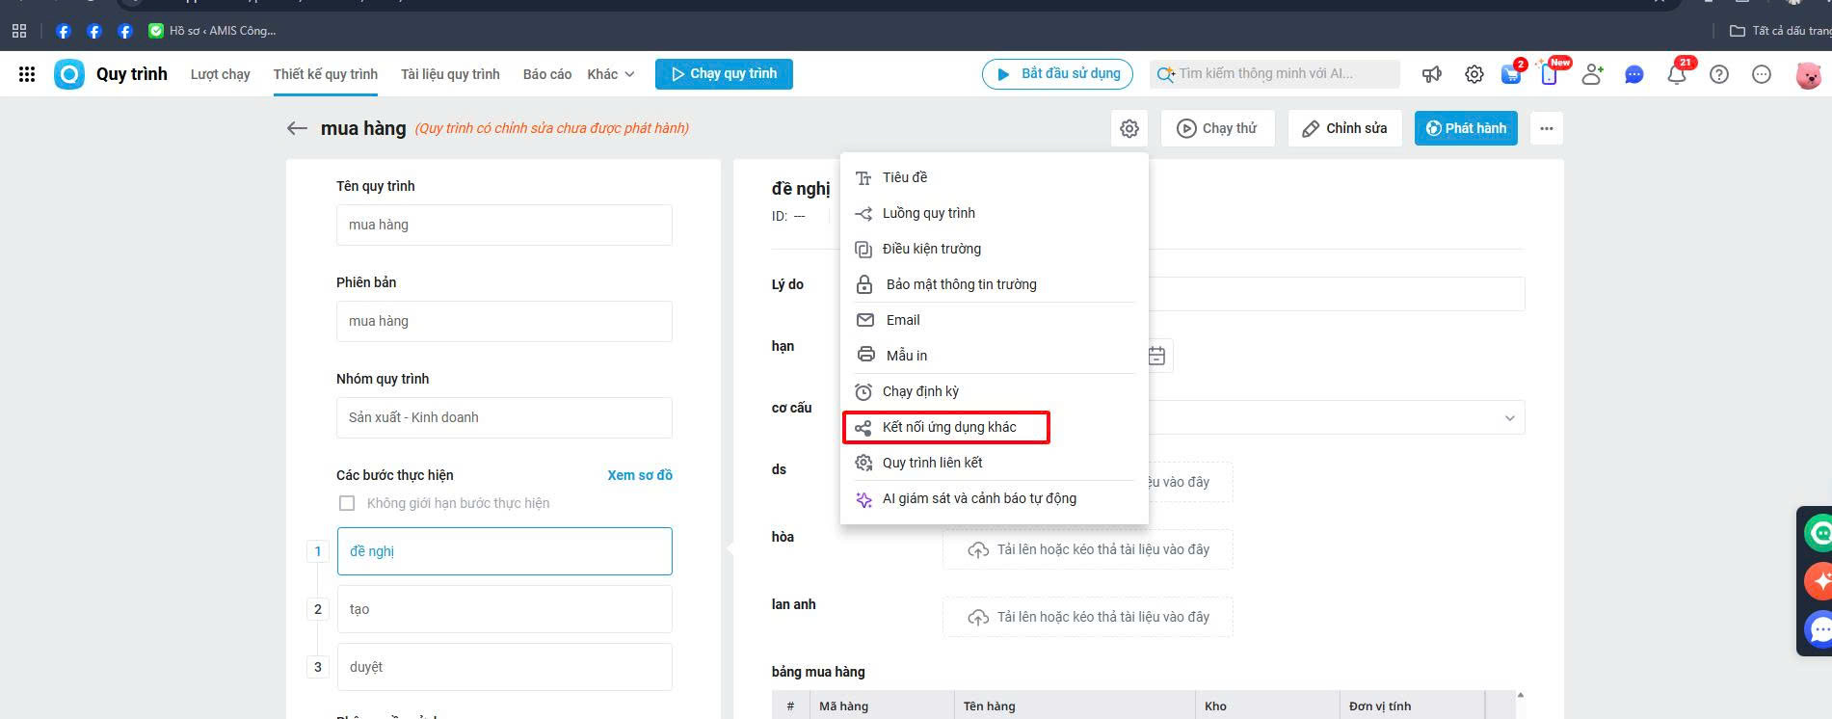Click the Bắt đầu sử dụng button
Viewport: 1832px width, 719px height.
tap(1057, 74)
